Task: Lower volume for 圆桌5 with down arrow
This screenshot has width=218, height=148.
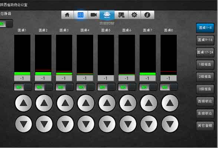Action: coord(107,124)
